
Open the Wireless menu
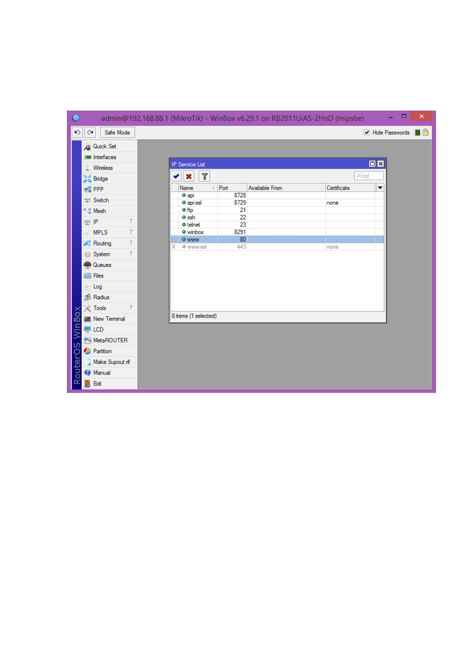click(109, 168)
